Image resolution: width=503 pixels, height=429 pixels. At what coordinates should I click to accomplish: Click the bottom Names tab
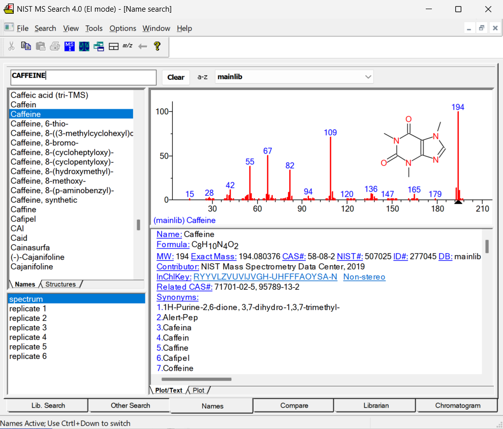[x=212, y=406]
